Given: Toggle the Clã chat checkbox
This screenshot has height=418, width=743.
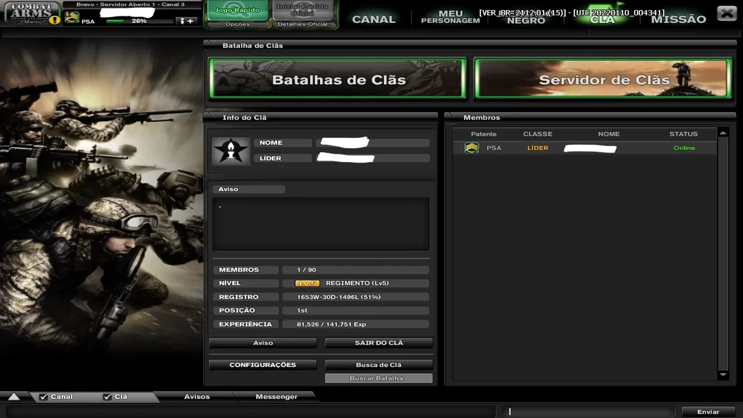Looking at the screenshot, I should 108,397.
